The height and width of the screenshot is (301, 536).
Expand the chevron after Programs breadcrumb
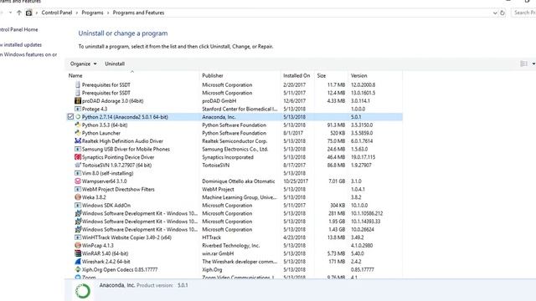108,13
